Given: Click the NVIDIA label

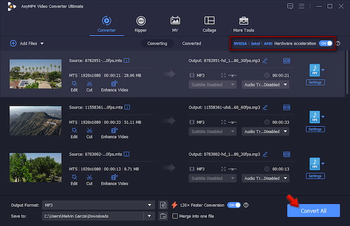Looking at the screenshot, I should [240, 44].
